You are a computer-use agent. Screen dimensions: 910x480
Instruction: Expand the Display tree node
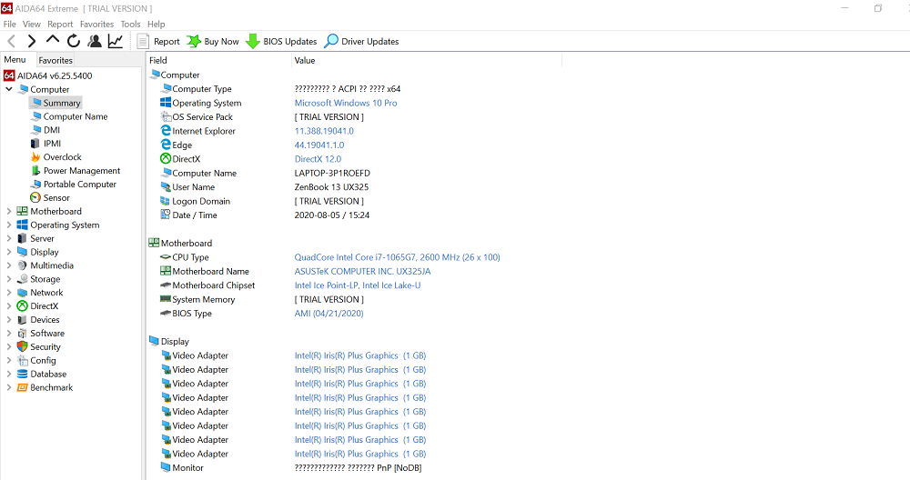[x=9, y=252]
